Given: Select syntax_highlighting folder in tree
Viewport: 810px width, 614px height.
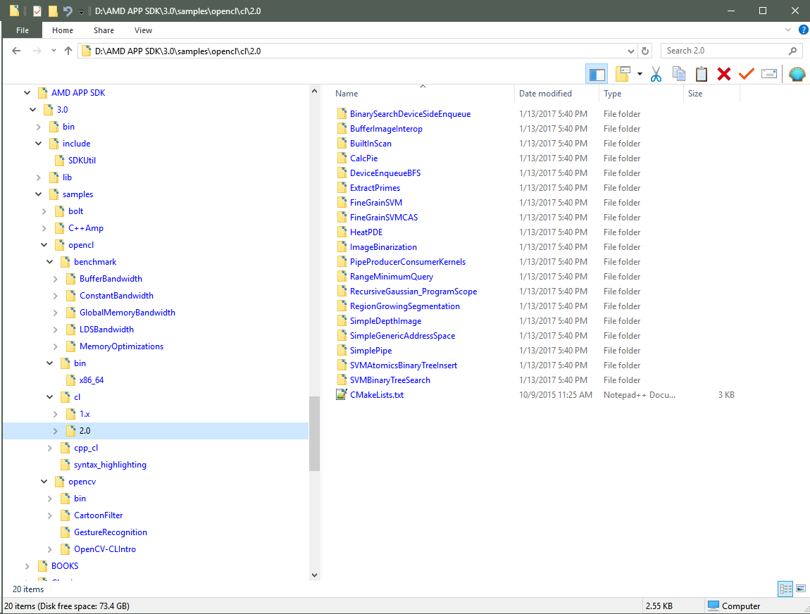Looking at the screenshot, I should (110, 465).
